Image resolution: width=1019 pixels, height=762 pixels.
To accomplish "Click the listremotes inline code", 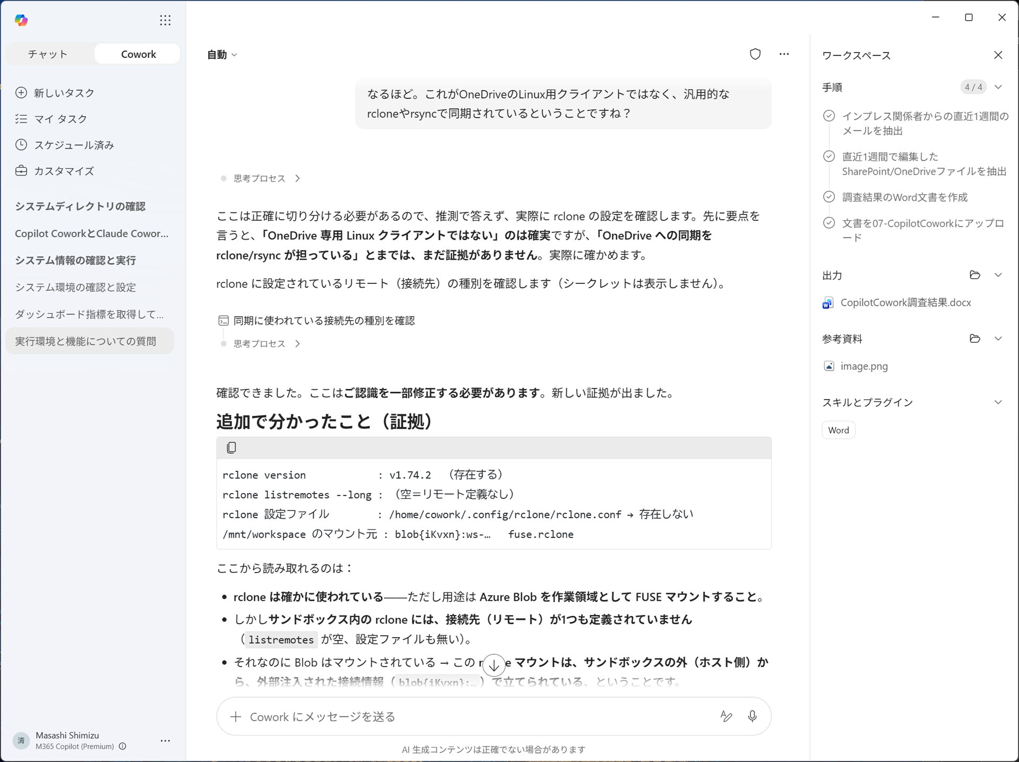I will (281, 639).
